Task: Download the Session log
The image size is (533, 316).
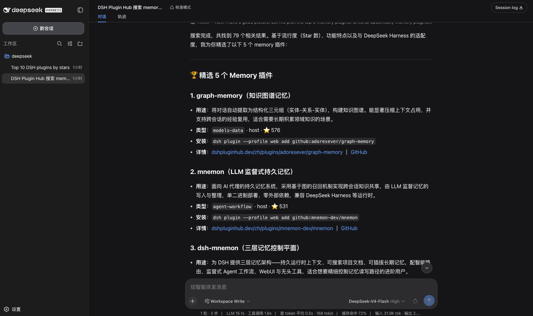Action: point(509,7)
